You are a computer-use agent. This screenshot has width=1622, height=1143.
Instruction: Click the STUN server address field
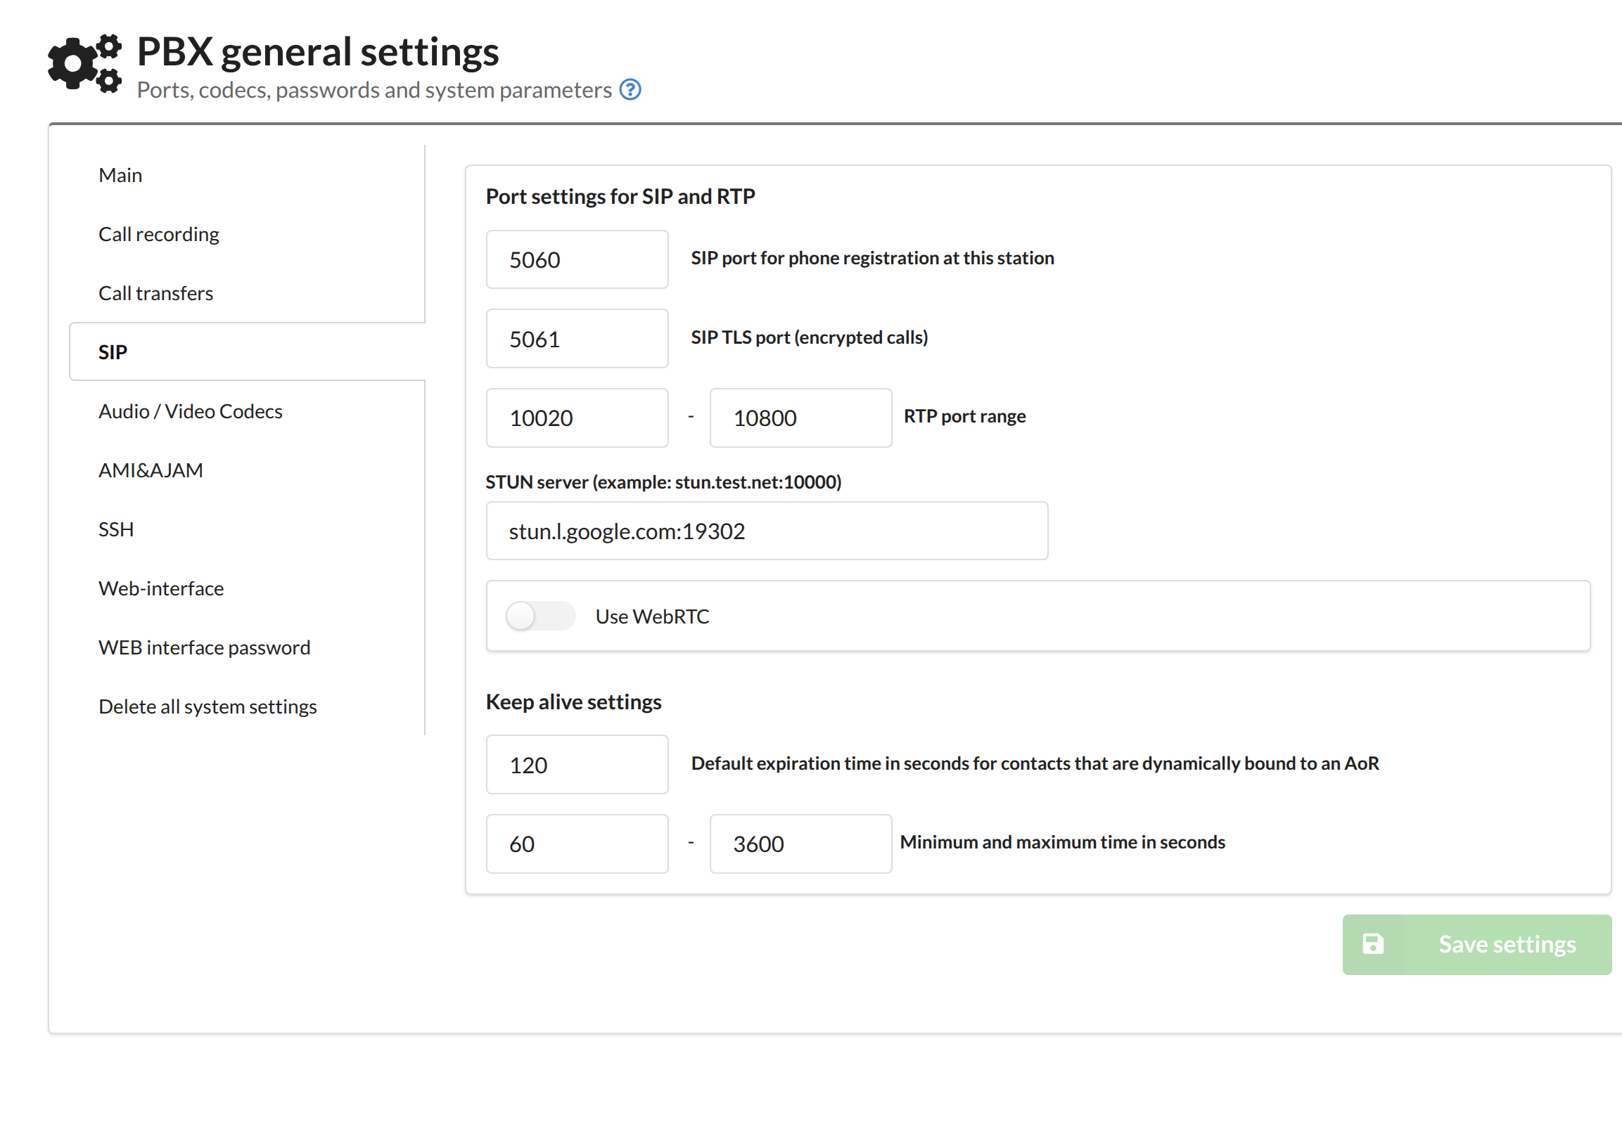(x=767, y=531)
